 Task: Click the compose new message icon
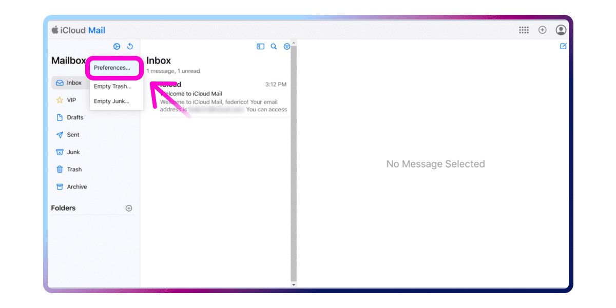(x=563, y=46)
